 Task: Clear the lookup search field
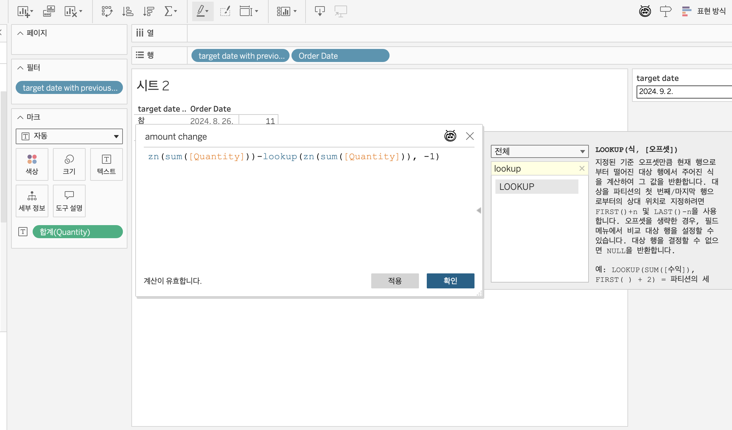point(582,168)
